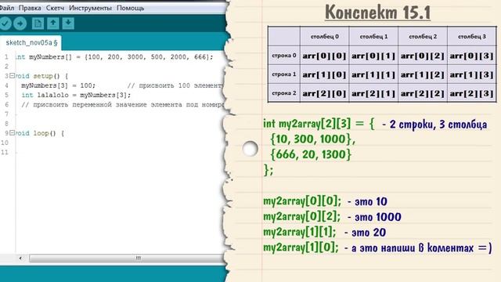The image size is (501, 282).
Task: Open a sketch using the up-arrow icon
Action: click(x=53, y=23)
